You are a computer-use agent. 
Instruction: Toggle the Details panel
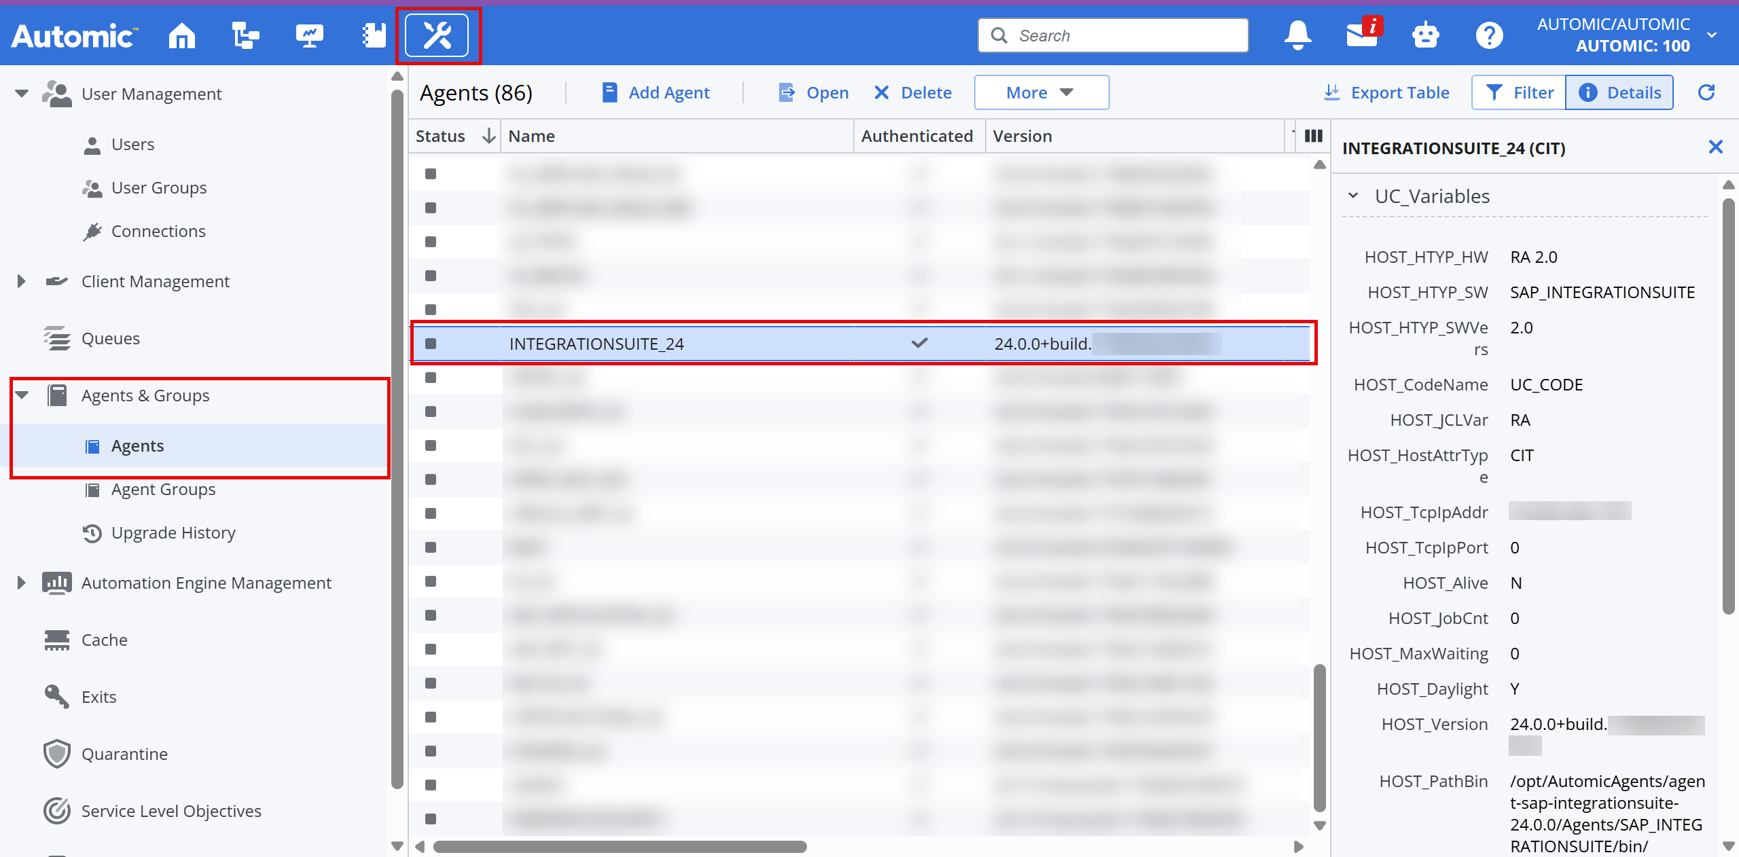[1619, 92]
